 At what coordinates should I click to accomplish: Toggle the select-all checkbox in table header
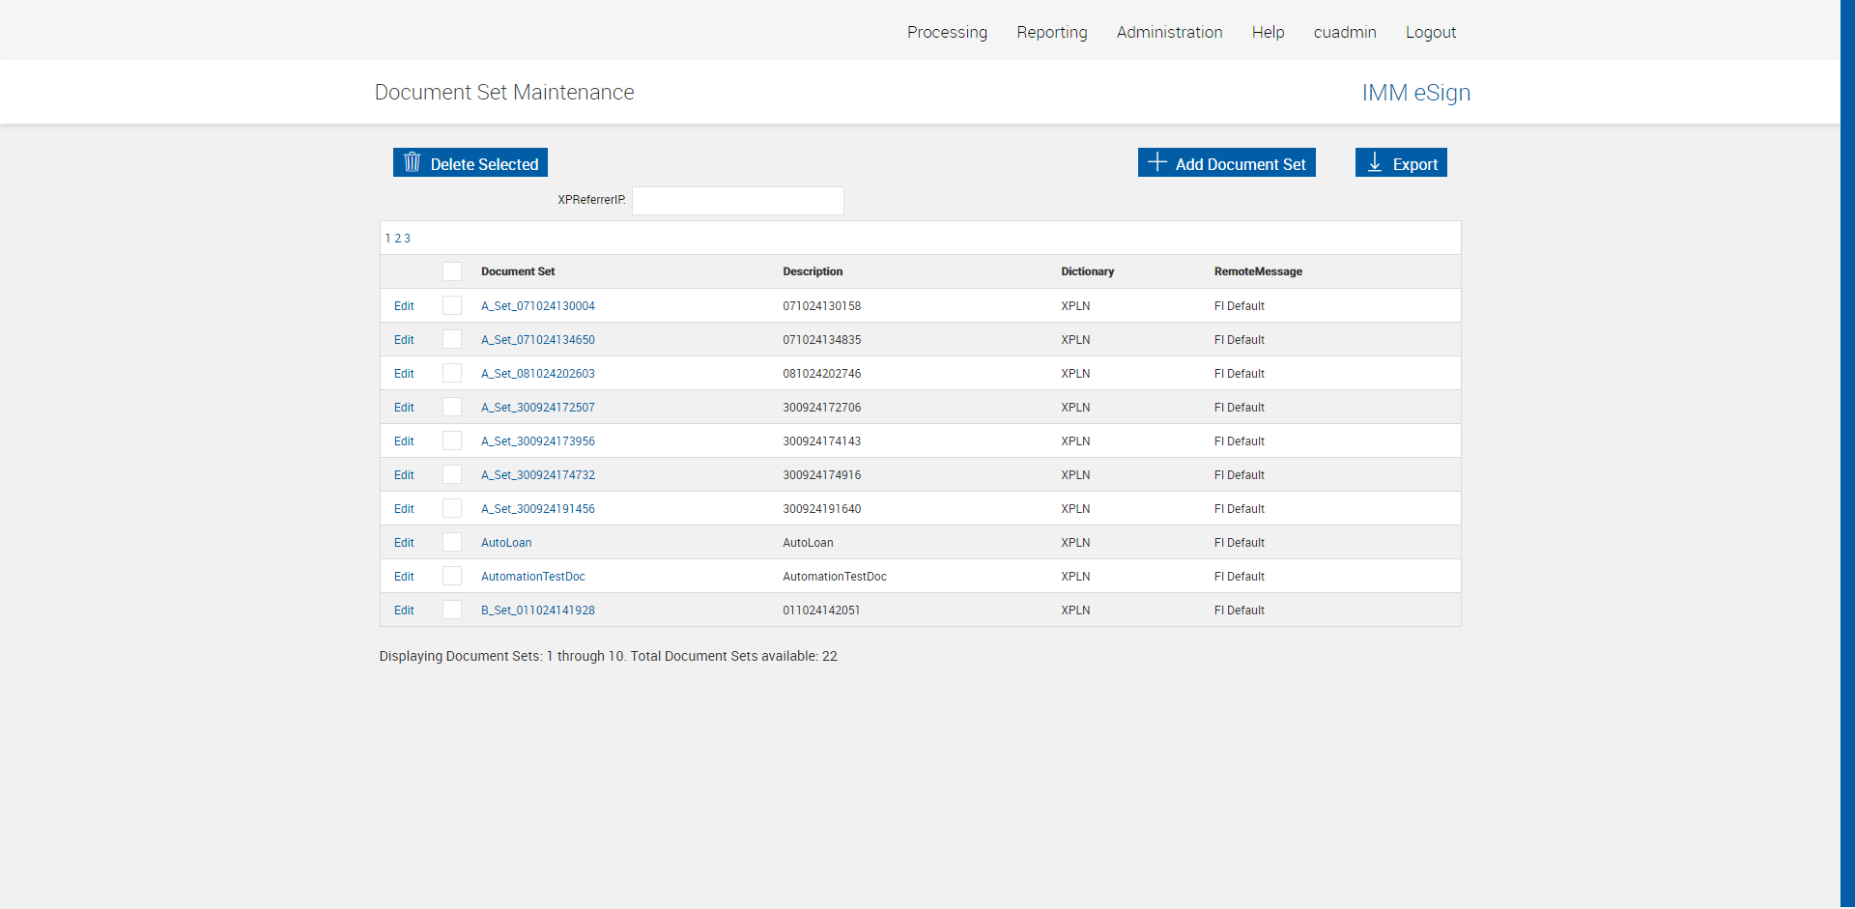tap(452, 271)
